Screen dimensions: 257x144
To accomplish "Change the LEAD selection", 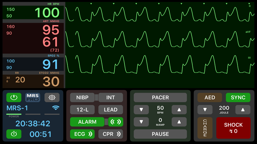I will [111, 109].
